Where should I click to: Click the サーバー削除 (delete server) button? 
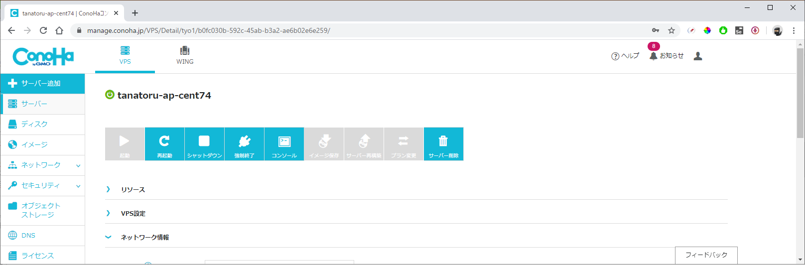pos(443,144)
